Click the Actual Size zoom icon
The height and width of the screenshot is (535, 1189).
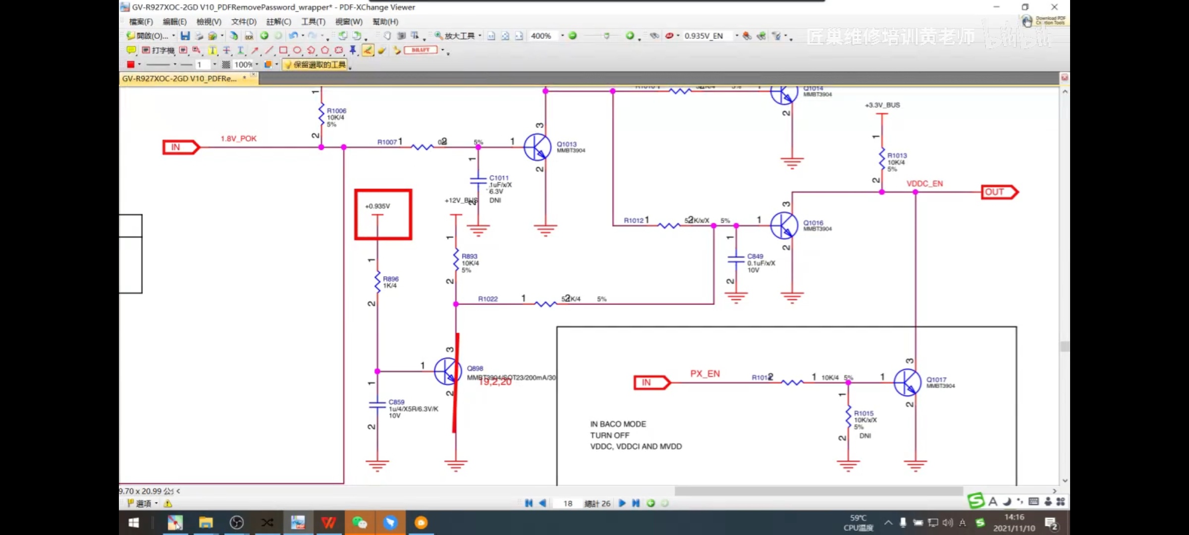tap(491, 36)
